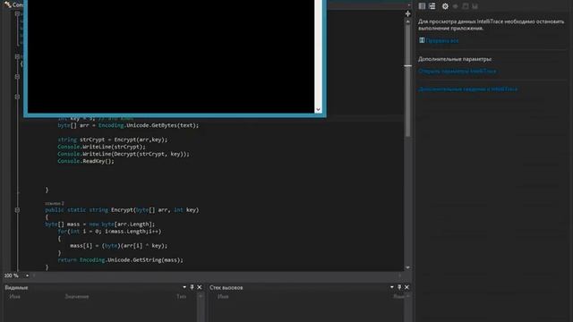Select Видимые panel title
The image size is (573, 322).
pos(16,288)
